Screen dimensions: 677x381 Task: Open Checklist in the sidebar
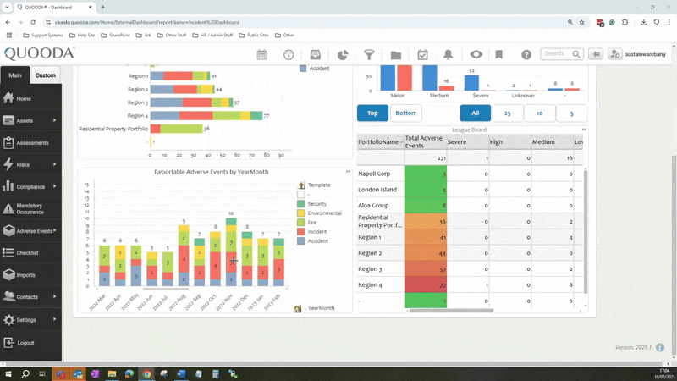tap(30, 252)
